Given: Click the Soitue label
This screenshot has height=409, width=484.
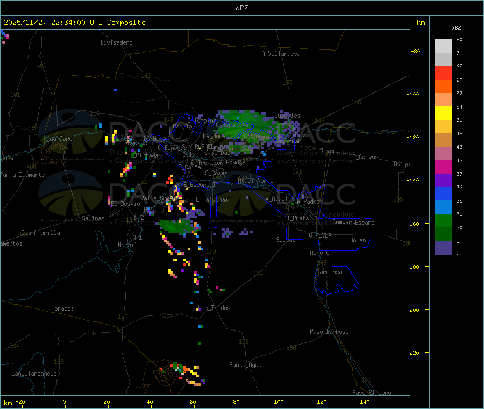Looking at the screenshot, I should 286,240.
